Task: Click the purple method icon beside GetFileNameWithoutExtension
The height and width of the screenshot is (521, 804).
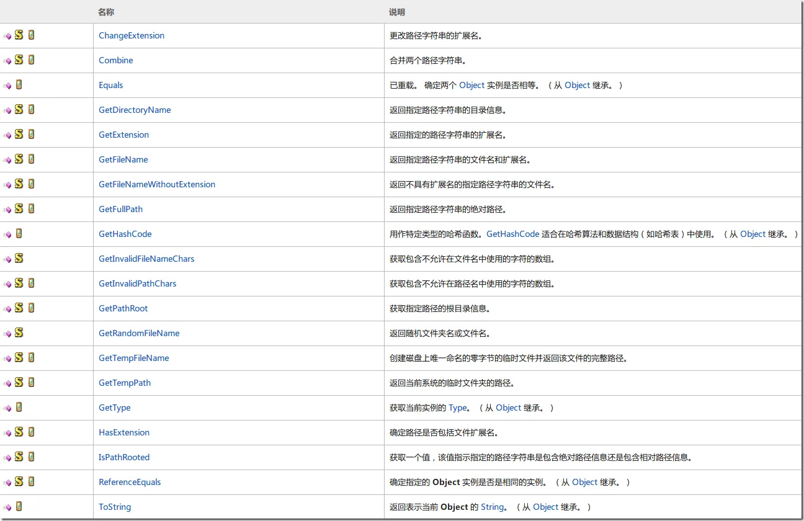Action: (x=7, y=185)
